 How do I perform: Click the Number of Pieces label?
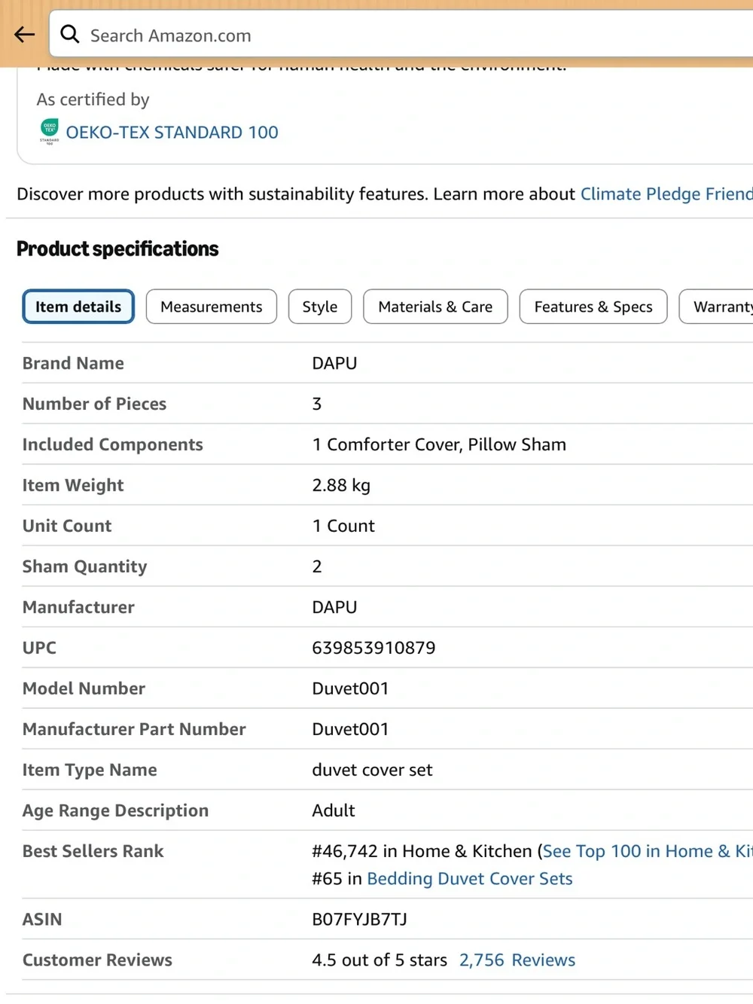pyautogui.click(x=94, y=404)
